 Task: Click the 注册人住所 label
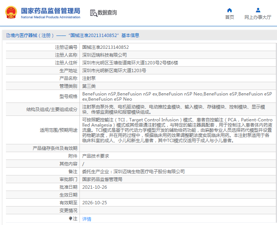[x=66, y=63]
